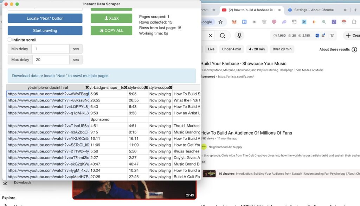The image size is (360, 206).
Task: Open How To Build An Audience video link
Action: (x=246, y=133)
